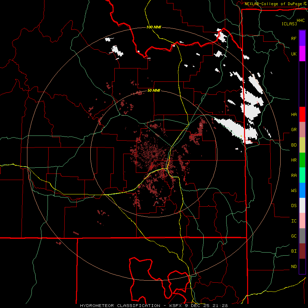Click the [CLAS] legend header

pos(289,24)
